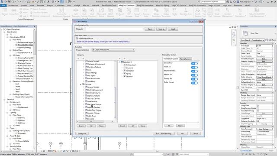Image resolution: width=277 pixels, height=156 pixels.
Task: Click the keyword search box in title bar
Action: (213, 2)
